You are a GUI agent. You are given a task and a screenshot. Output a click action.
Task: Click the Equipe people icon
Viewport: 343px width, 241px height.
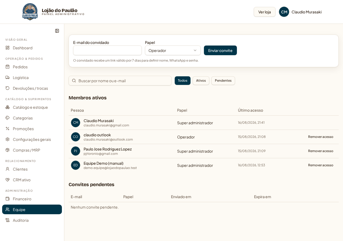(8, 209)
